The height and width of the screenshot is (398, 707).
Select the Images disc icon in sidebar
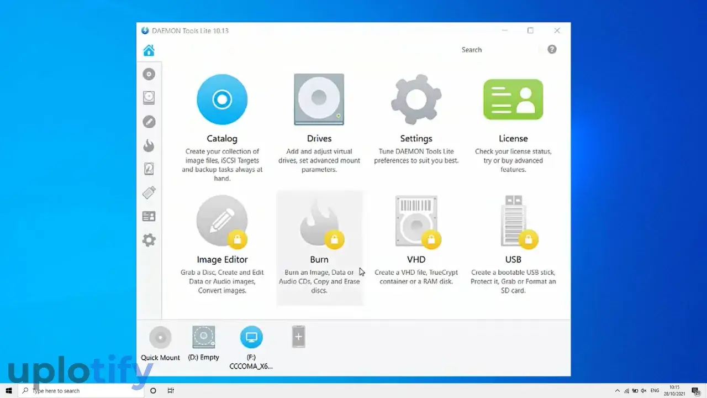(x=149, y=74)
